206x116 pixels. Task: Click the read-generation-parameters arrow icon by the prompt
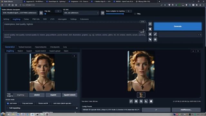[150, 24]
